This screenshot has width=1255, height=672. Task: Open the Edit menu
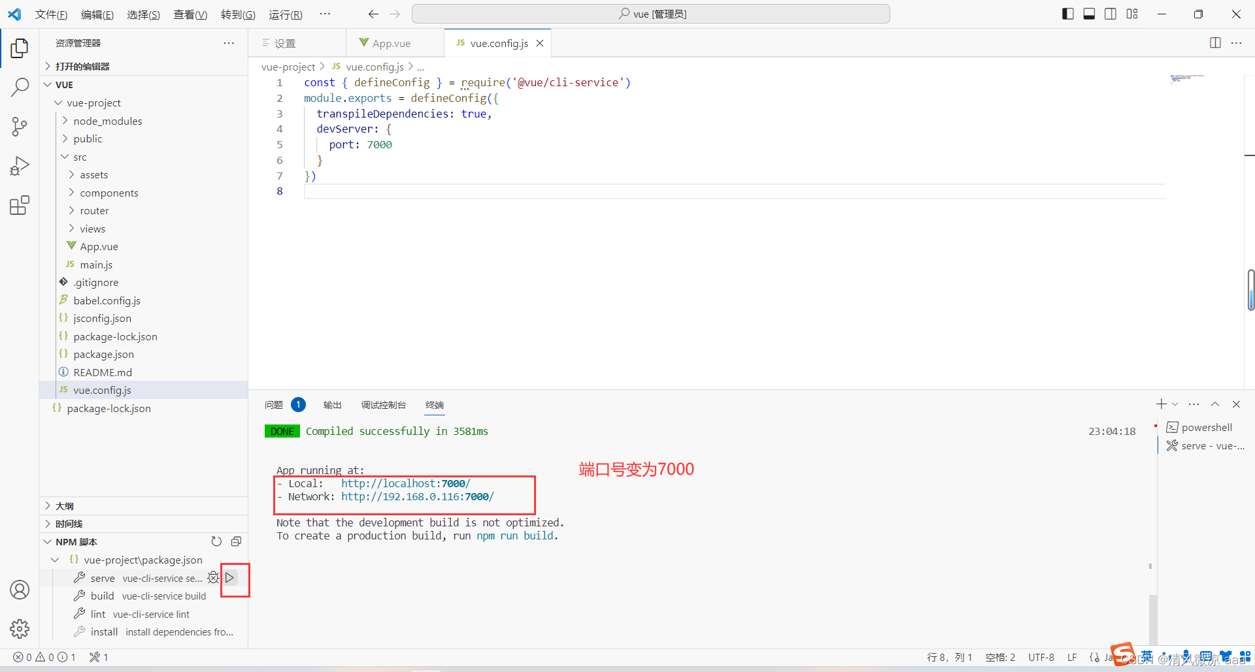(x=97, y=14)
